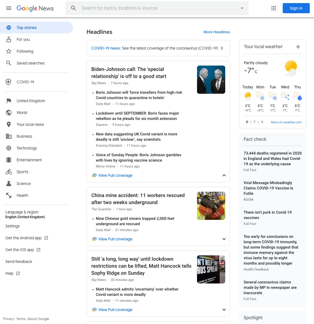Click coverage icon under Matt Hancock story
This screenshot has width=314, height=324.
[94, 310]
